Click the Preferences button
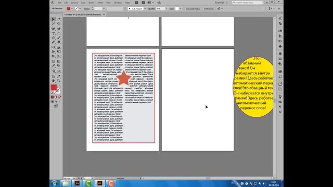The image size is (333, 187). [209, 9]
